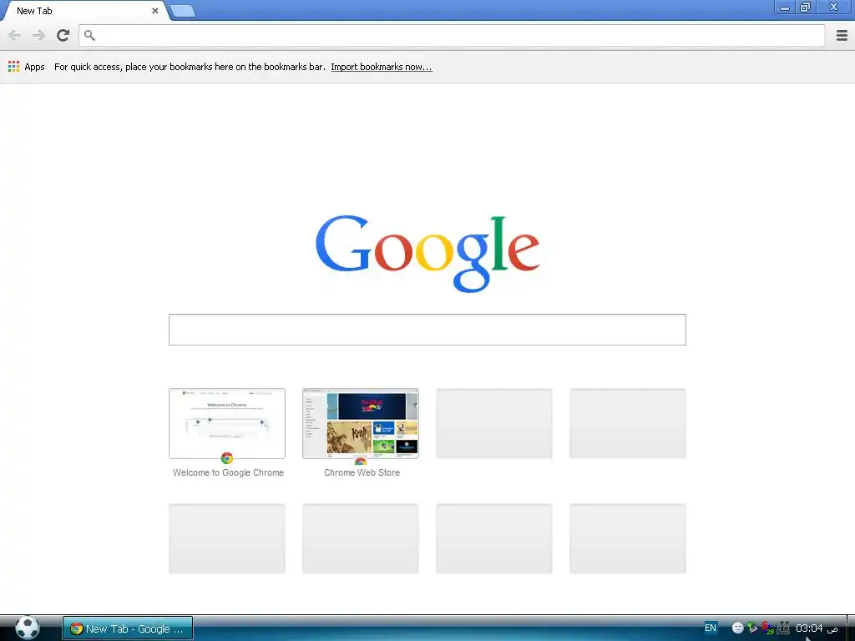Viewport: 855px width, 641px height.
Task: Reload the current page
Action: (x=63, y=35)
